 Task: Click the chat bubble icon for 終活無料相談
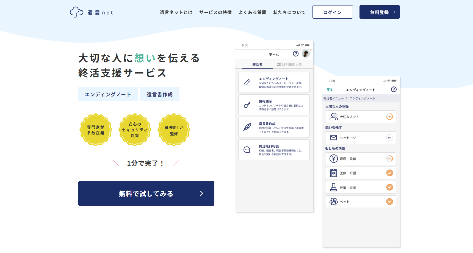247,150
